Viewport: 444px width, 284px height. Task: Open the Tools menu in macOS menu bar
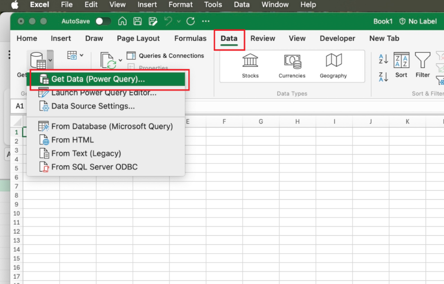213,5
